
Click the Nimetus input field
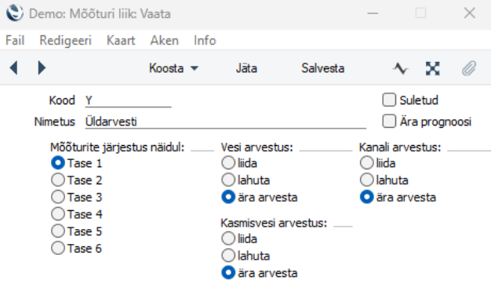225,122
